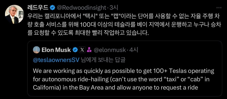
Task: Open the @elonmusk handle
Action: 110,50
